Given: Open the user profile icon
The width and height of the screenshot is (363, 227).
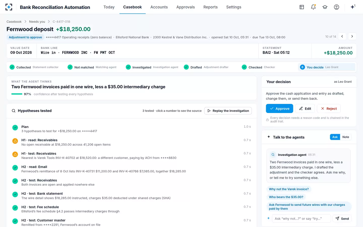Looking at the screenshot, I should tap(337, 7).
